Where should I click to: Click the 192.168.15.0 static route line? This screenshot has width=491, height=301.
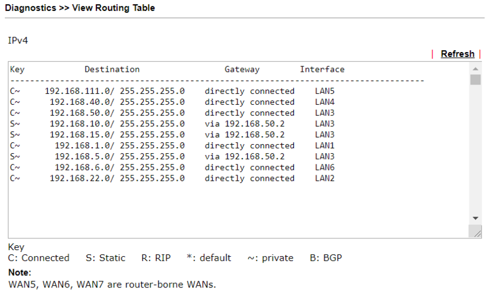click(x=172, y=134)
